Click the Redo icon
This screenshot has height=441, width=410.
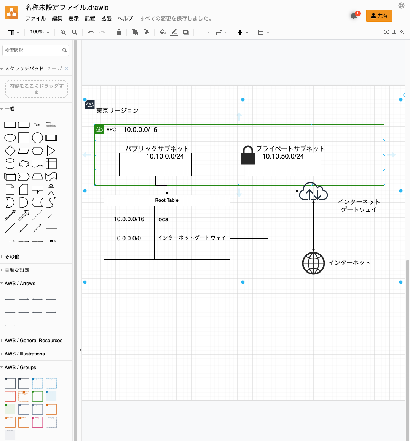click(102, 32)
